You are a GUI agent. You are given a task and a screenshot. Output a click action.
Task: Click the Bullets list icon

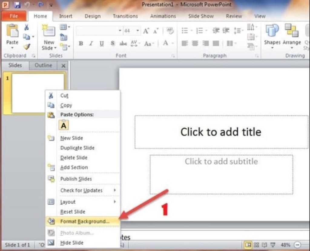[185, 31]
